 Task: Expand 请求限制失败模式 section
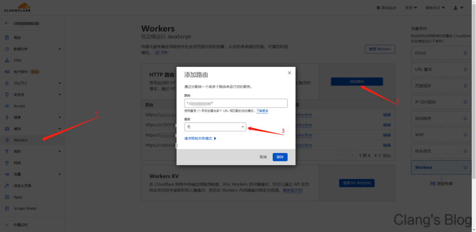coord(201,138)
